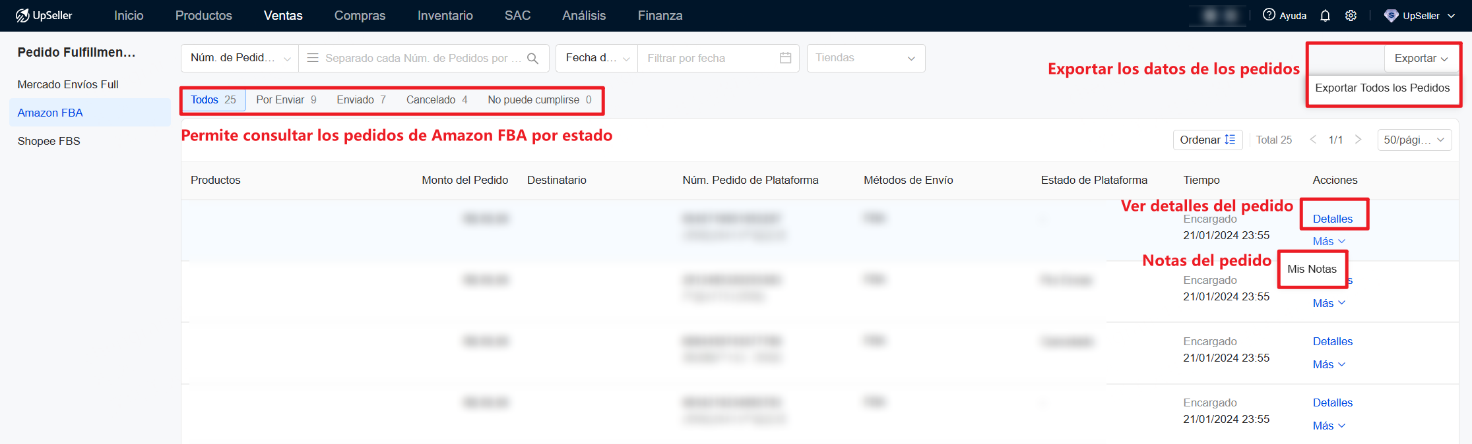Viewport: 1472px width, 444px height.
Task: Open the Productos menu
Action: point(203,15)
